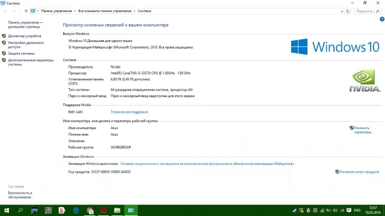Click shield icon beside Защита системы

(4, 53)
